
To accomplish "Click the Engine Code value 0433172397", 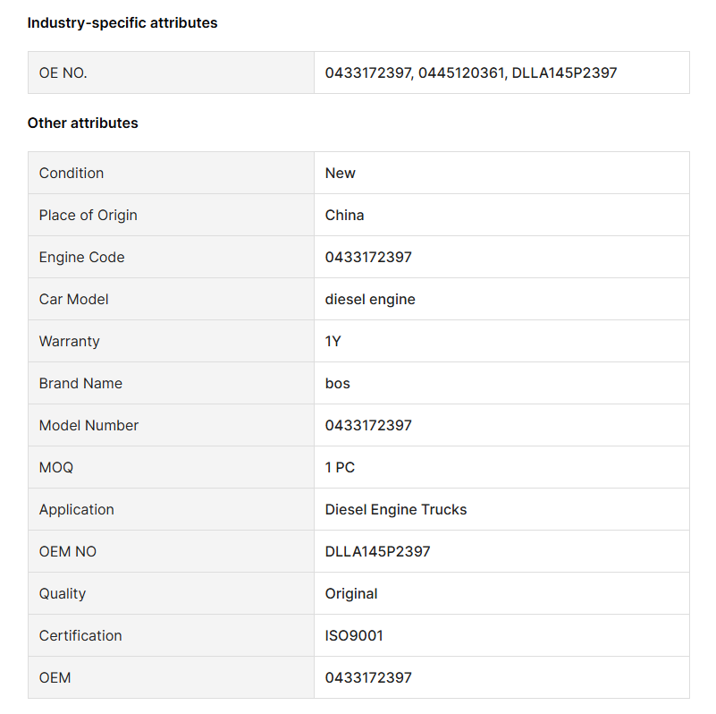I will (x=368, y=258).
